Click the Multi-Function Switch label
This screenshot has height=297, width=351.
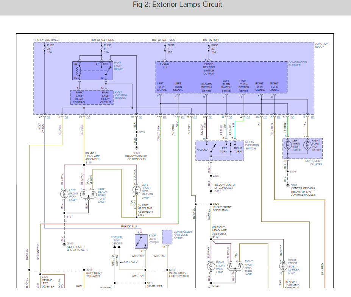coord(252,145)
